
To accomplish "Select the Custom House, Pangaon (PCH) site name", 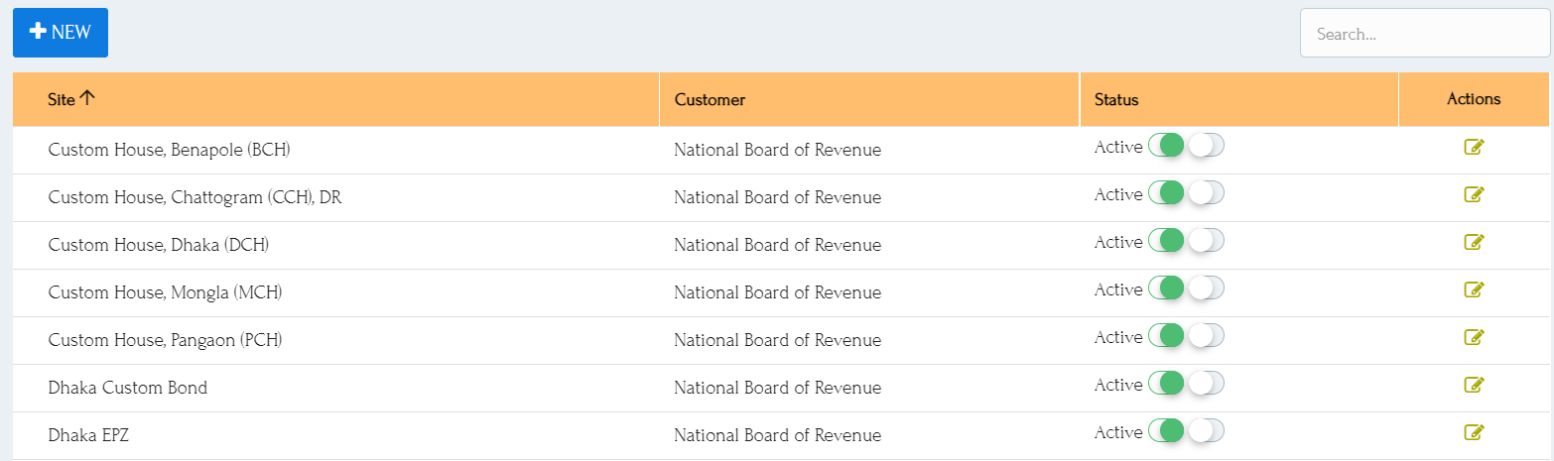I will [x=165, y=340].
